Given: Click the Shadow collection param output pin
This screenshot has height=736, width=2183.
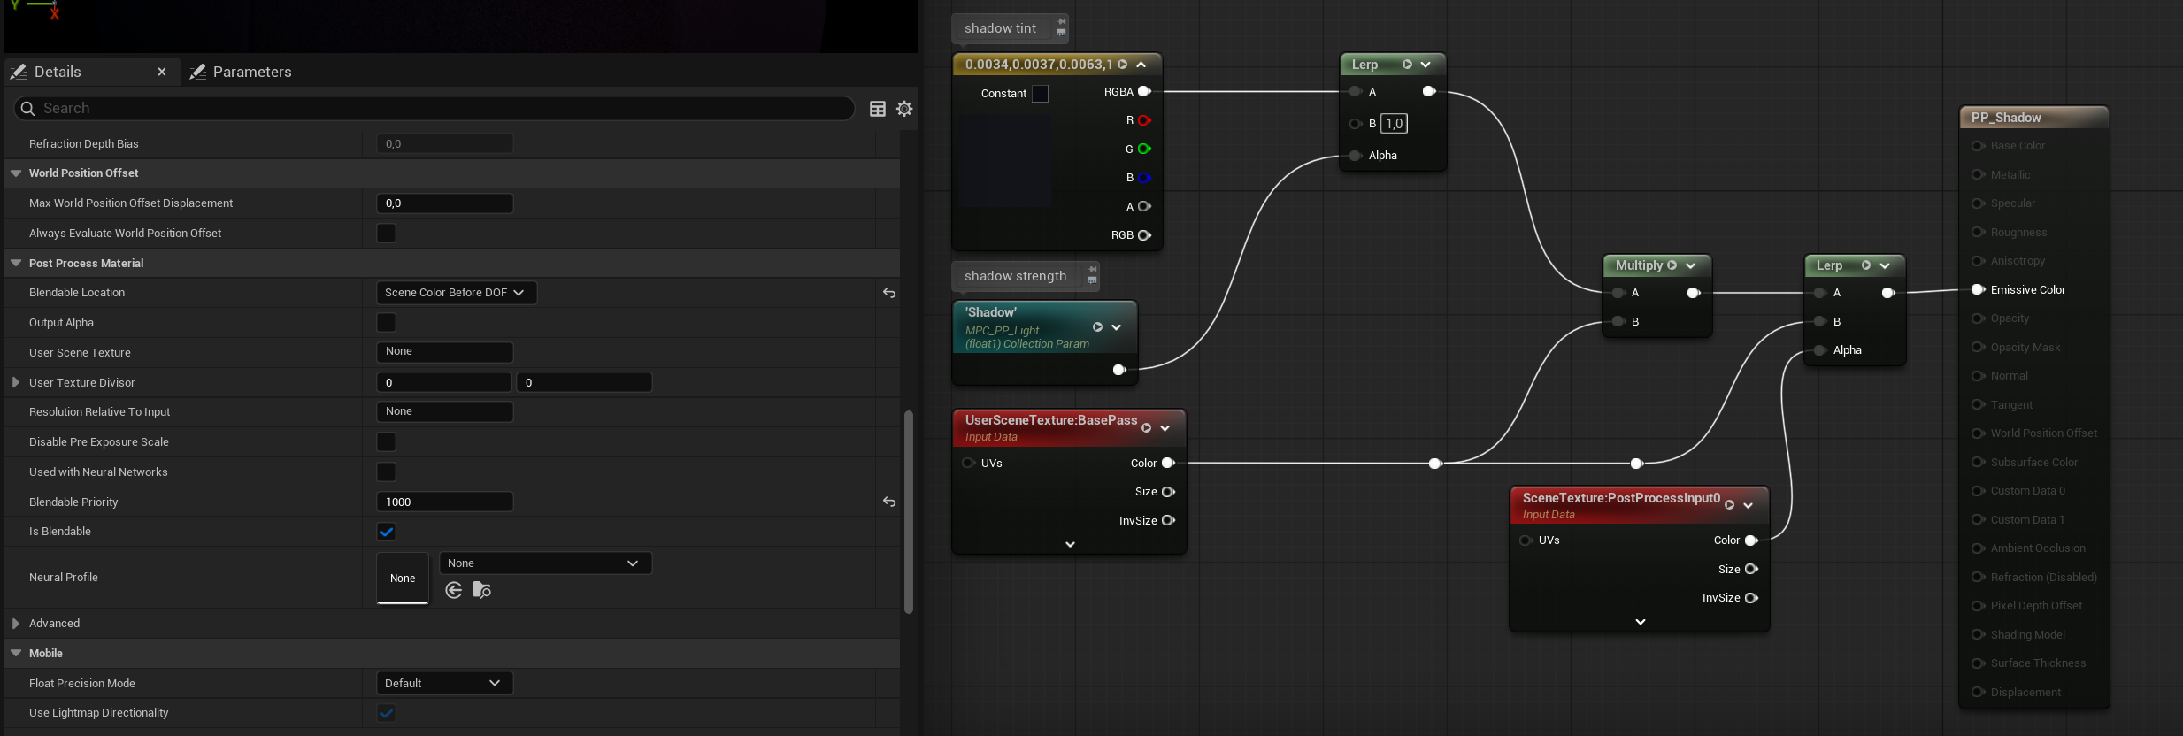Looking at the screenshot, I should coord(1118,370).
